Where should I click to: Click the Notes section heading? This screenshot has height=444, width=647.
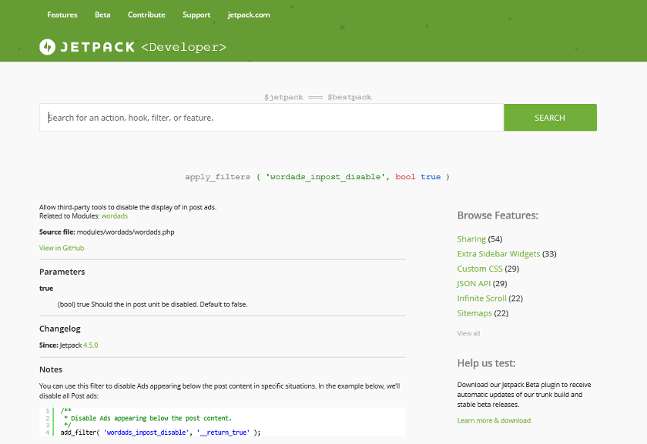[x=51, y=369]
